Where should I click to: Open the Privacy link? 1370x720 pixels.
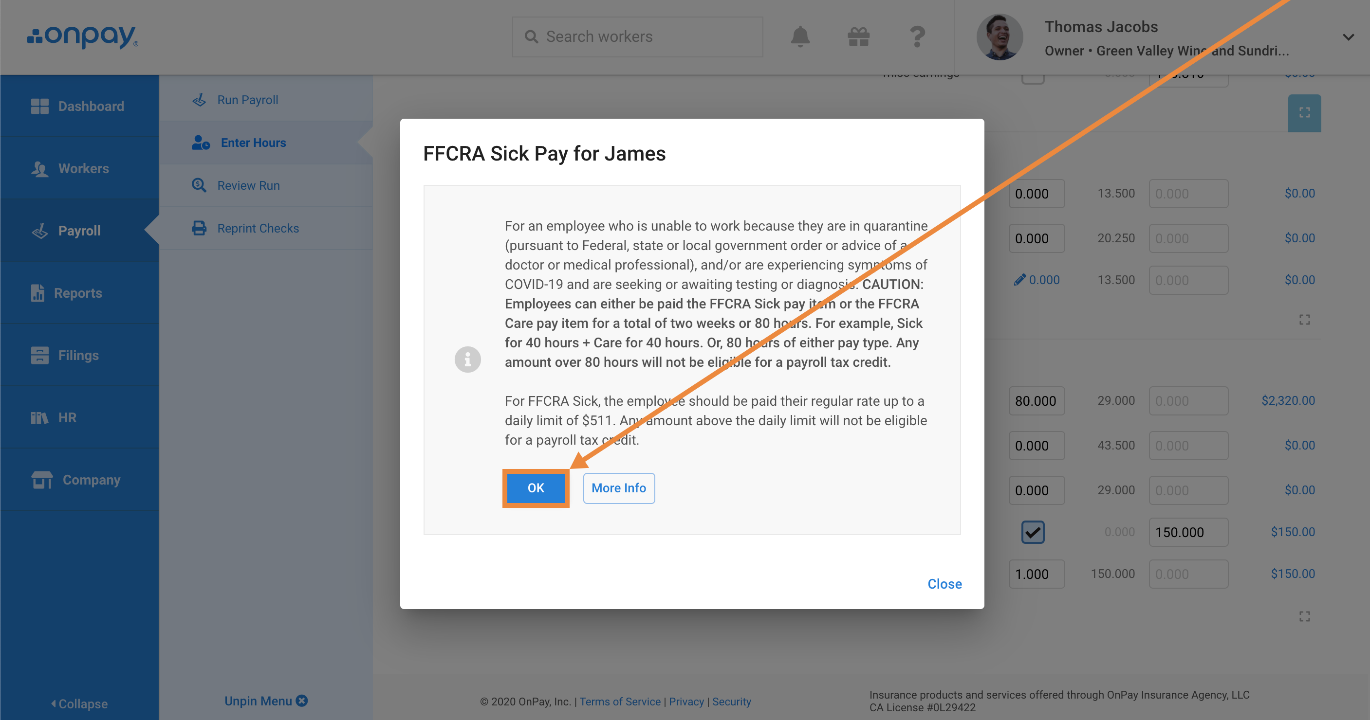pos(685,702)
